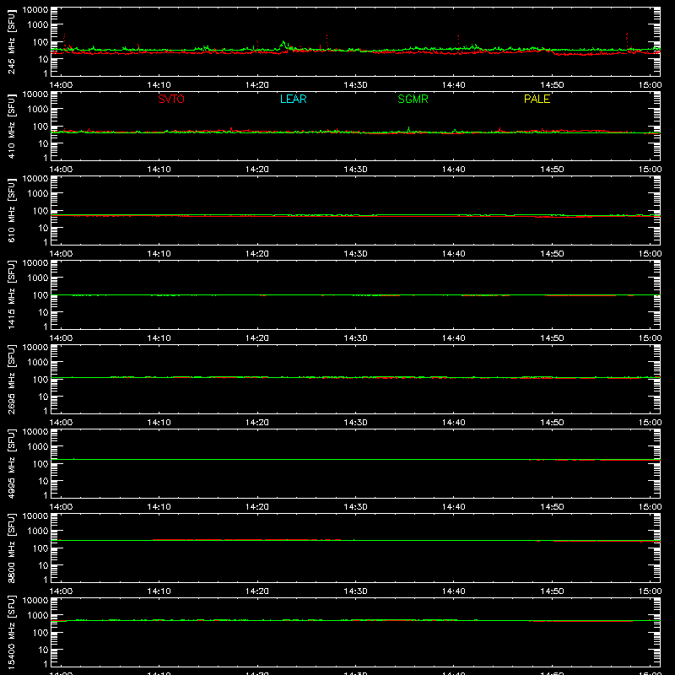Select the 1415 MHz [SFU] axis title
This screenshot has height=675, width=675.
pos(11,294)
